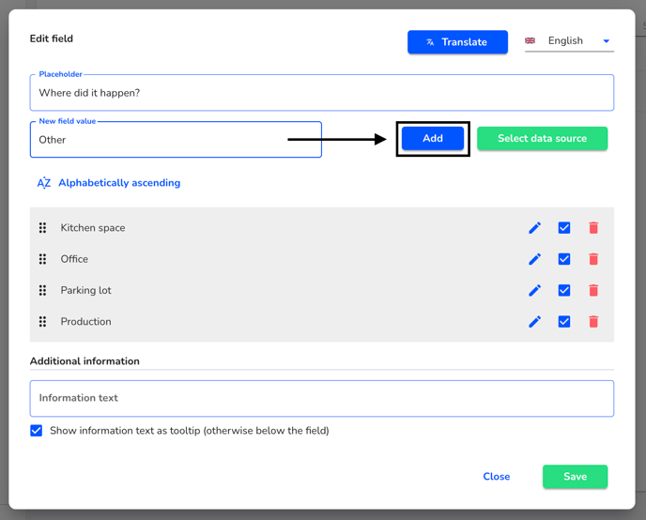Edit the Parking lot entry with pencil icon
Screen dimensions: 646x520
coord(534,290)
